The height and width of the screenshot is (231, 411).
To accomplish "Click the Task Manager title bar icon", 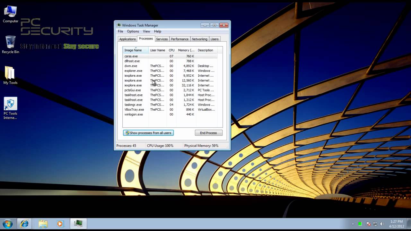I will (x=119, y=25).
